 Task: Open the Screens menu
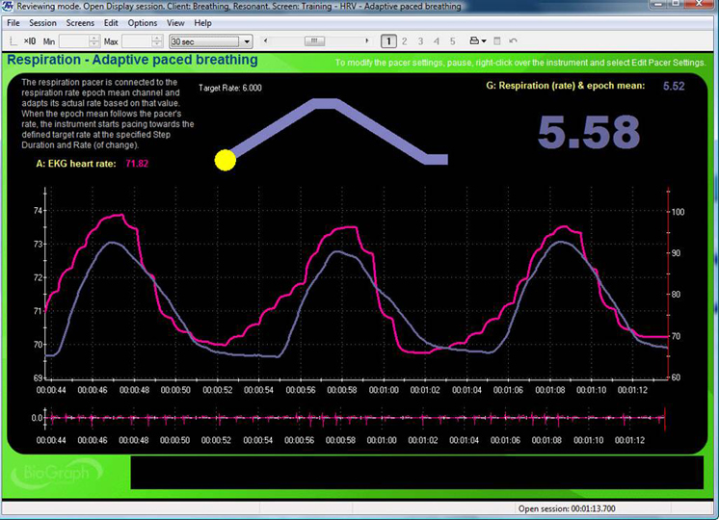(79, 22)
